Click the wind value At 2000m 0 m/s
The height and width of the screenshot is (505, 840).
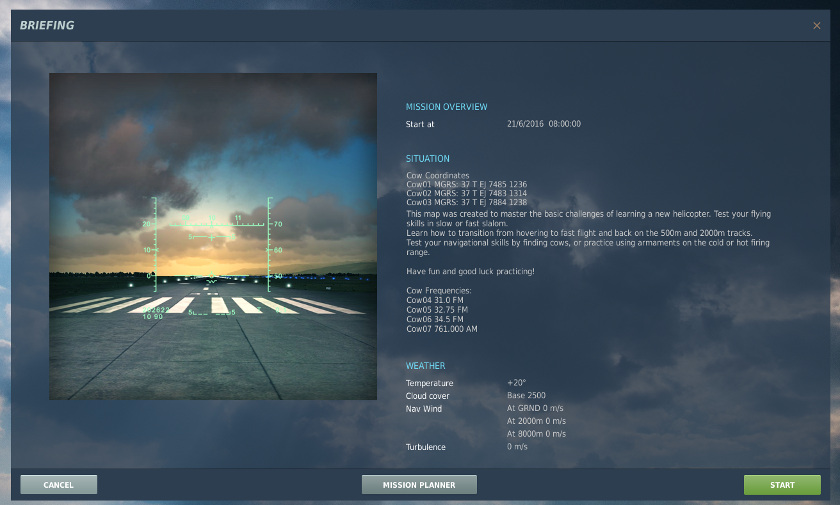pyautogui.click(x=537, y=421)
